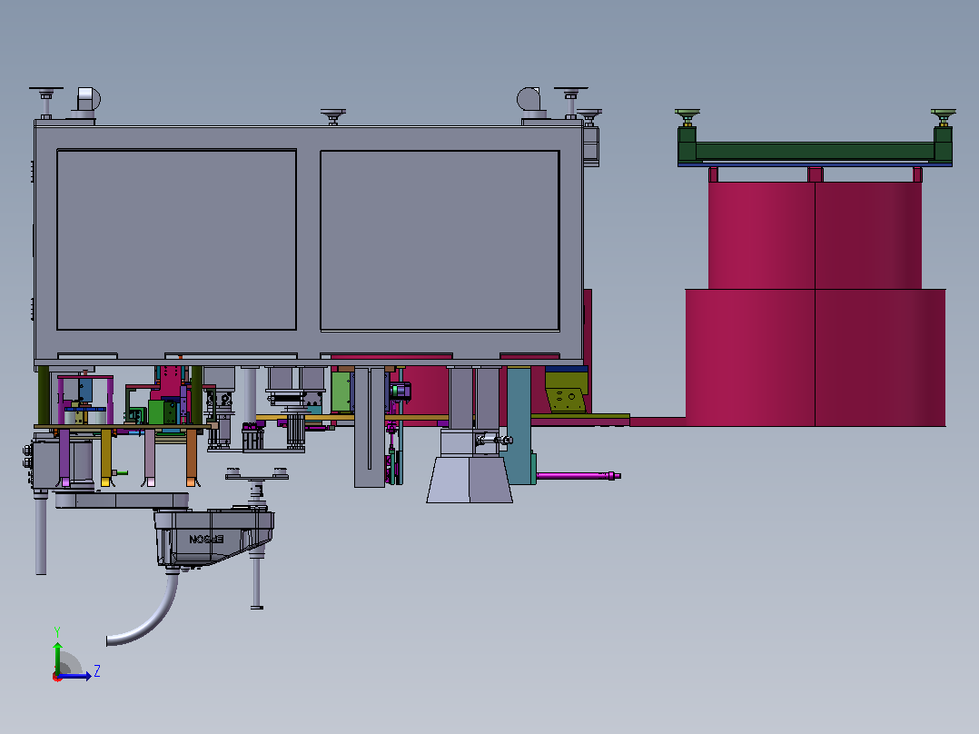Select the mirrored EPSON label on the robot

click(x=207, y=539)
